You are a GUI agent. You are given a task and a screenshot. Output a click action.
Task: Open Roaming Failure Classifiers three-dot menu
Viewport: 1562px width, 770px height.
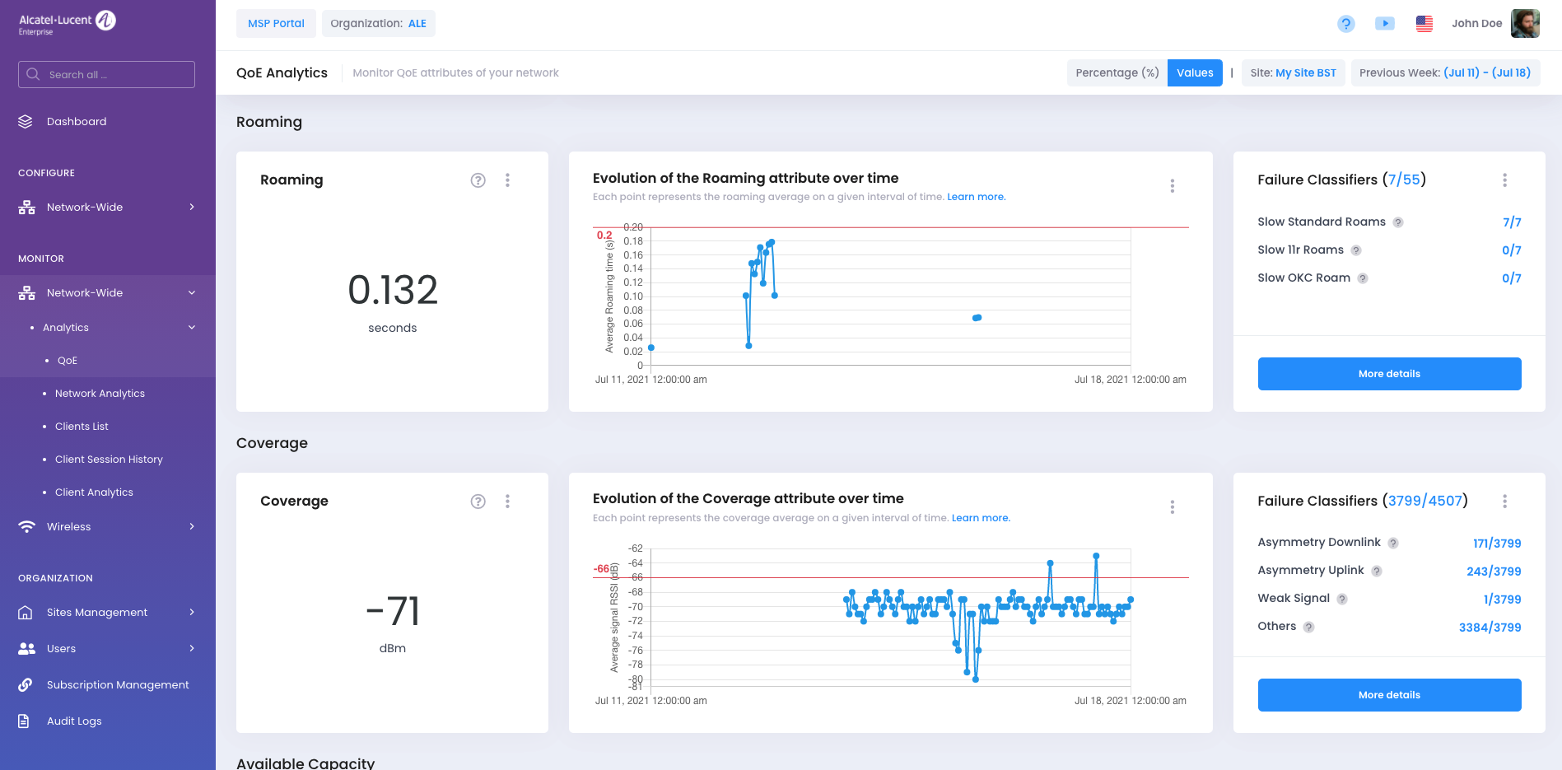1504,180
